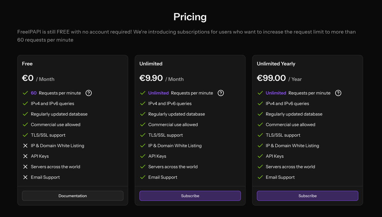The image size is (382, 217).
Task: Click the purple 60 requests number
Action: point(34,93)
